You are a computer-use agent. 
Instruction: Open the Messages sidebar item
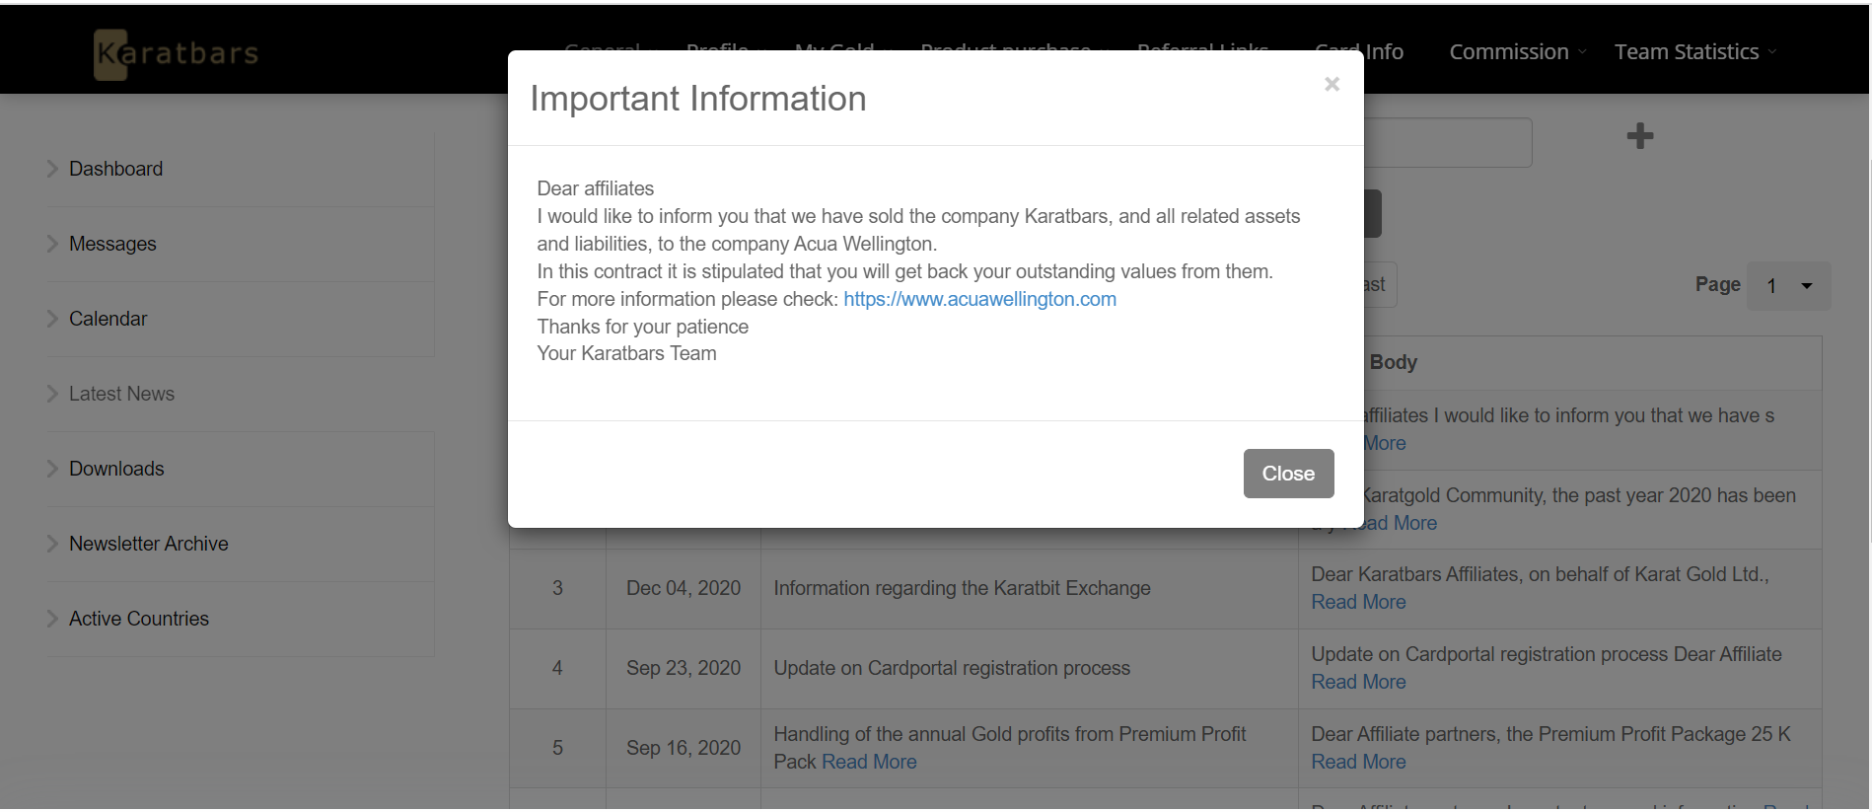(x=112, y=244)
